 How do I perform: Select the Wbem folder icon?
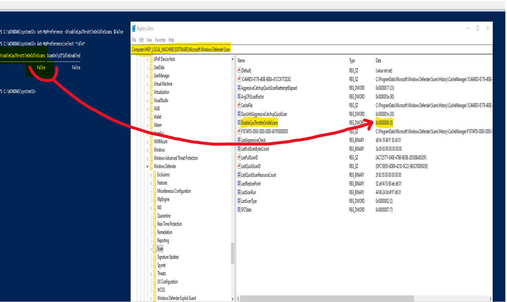click(151, 125)
